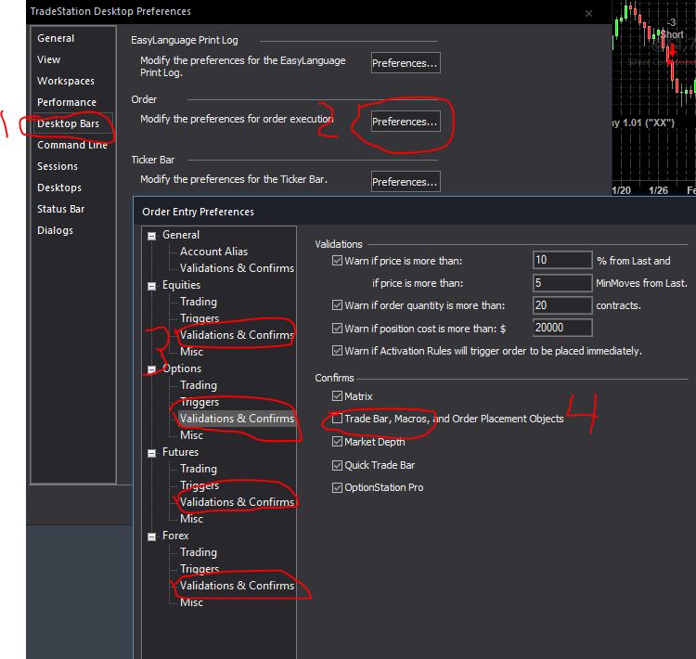Uncheck the Market Depth confirm checkbox
This screenshot has height=659, width=696.
338,442
